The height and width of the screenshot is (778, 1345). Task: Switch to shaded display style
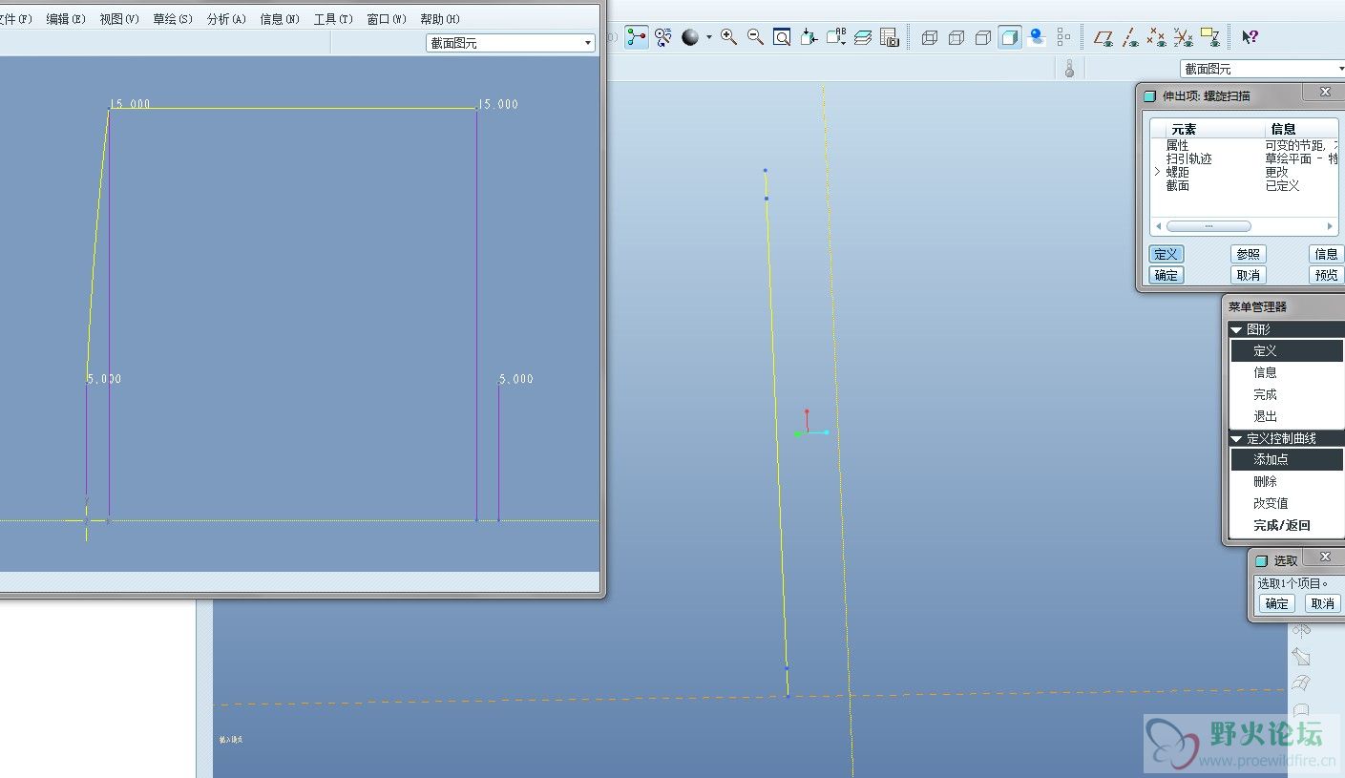pos(1010,37)
